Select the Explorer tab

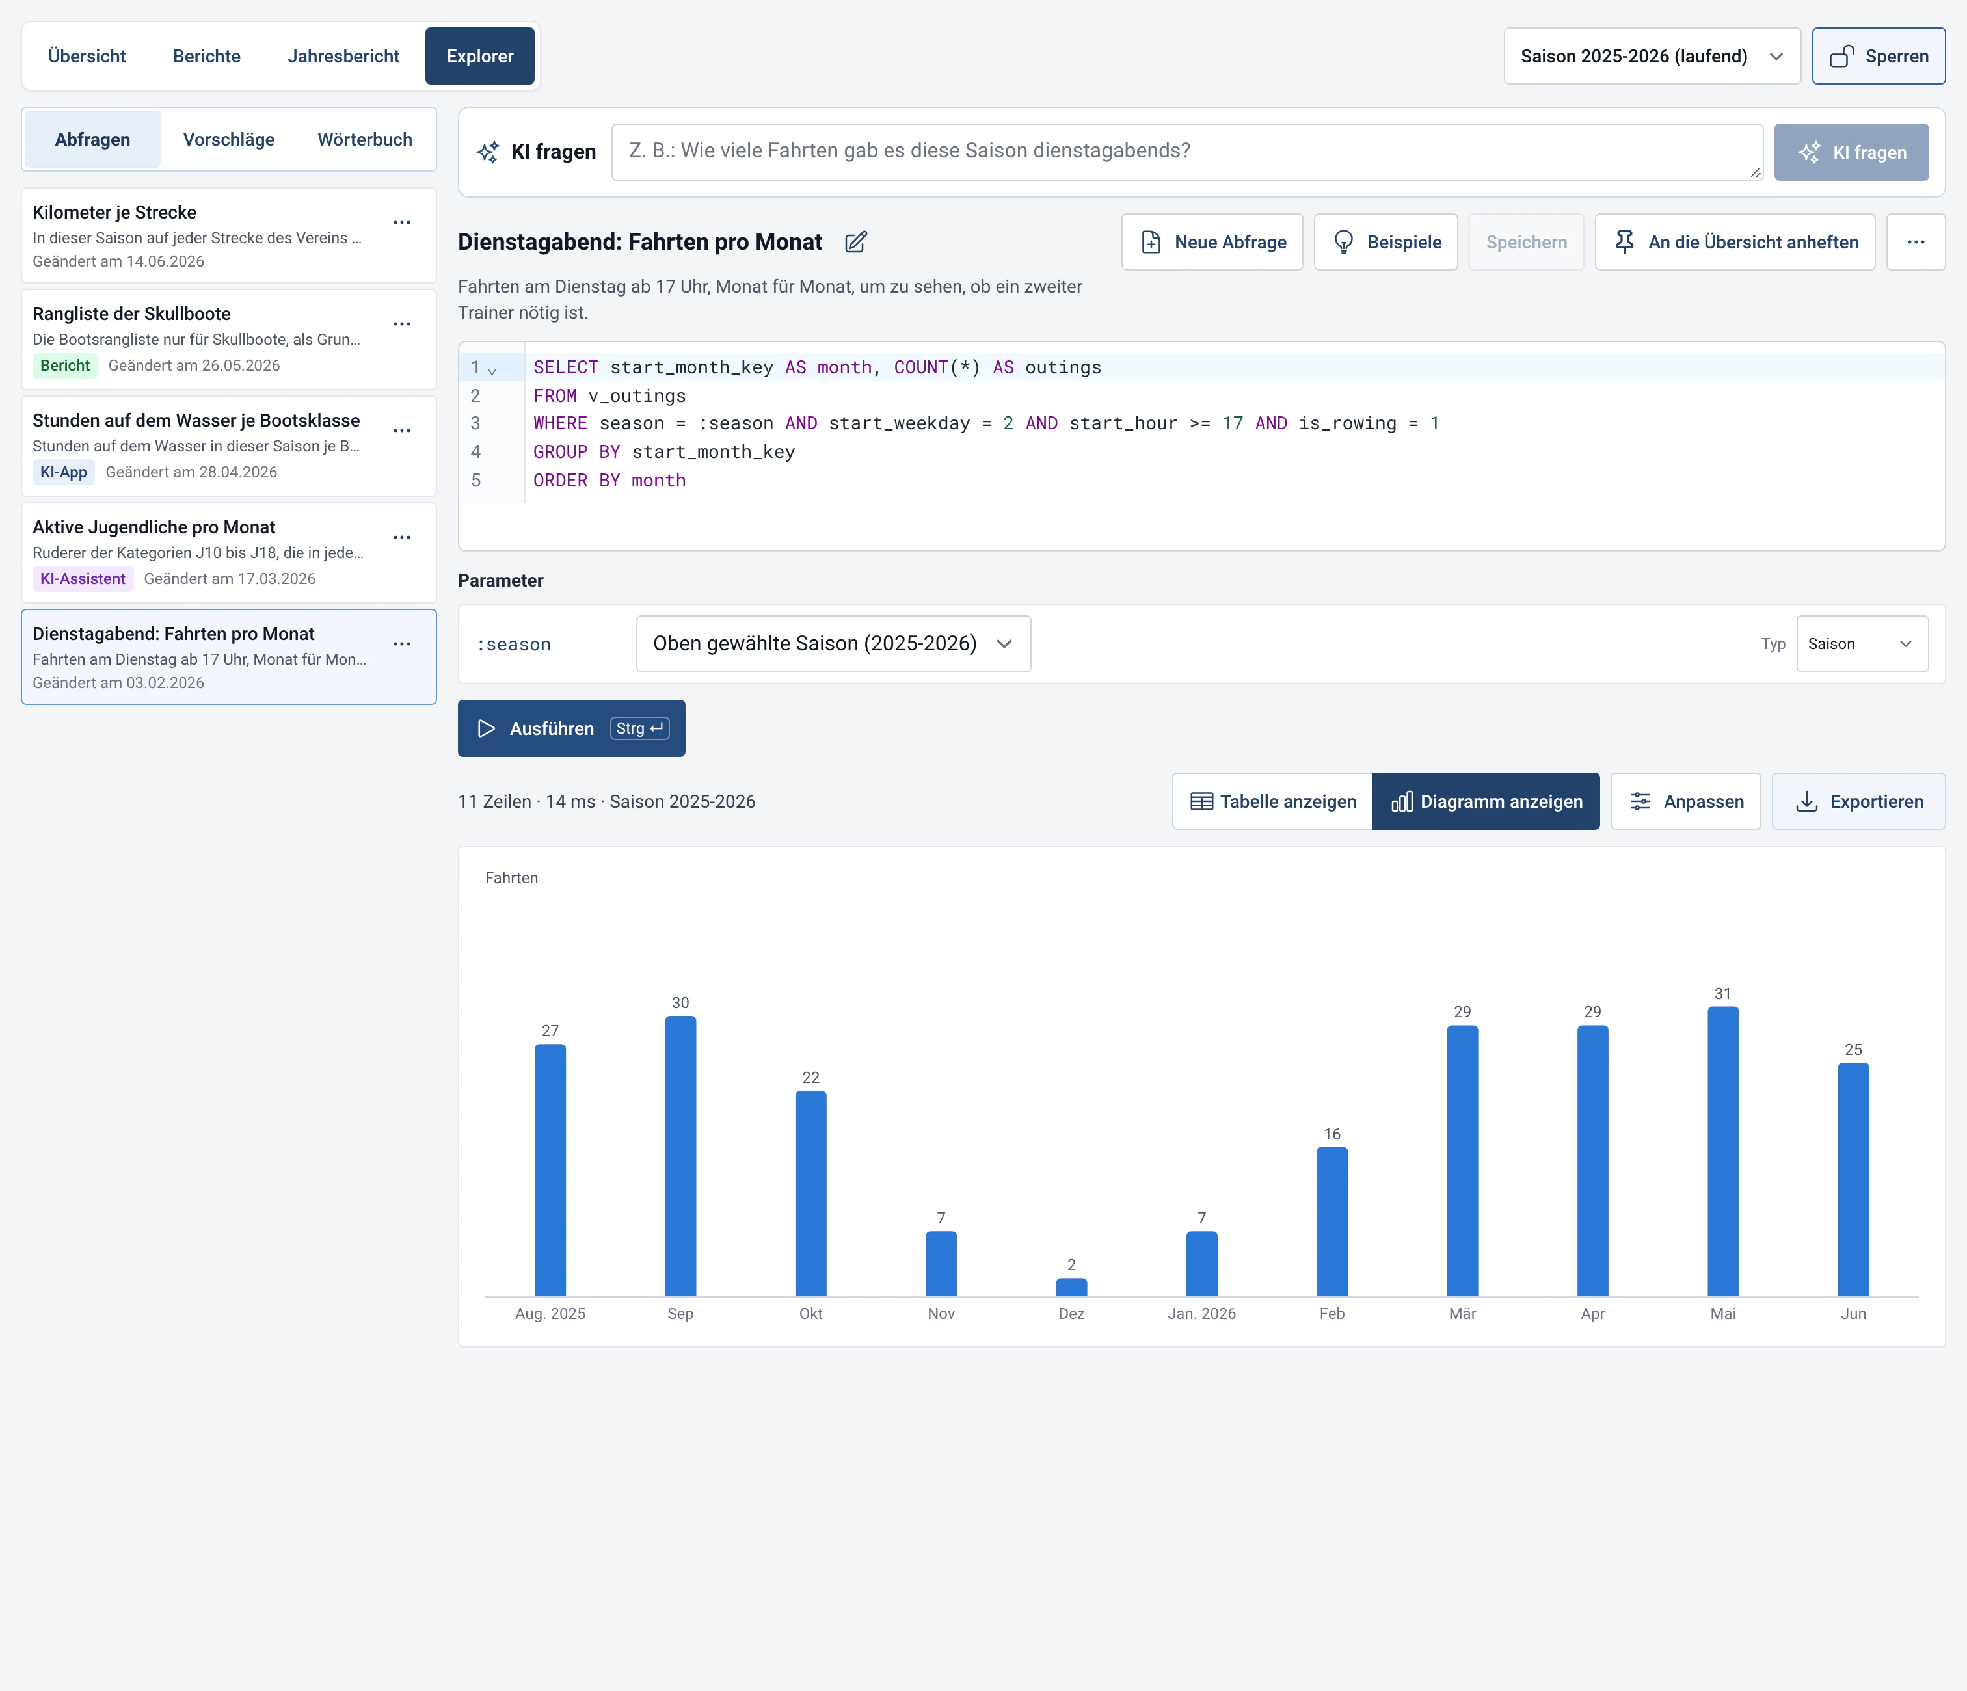[x=480, y=56]
